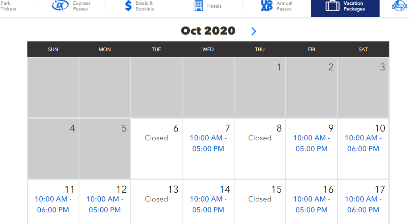Select October 9 park hours link
The height and width of the screenshot is (224, 409).
(311, 143)
